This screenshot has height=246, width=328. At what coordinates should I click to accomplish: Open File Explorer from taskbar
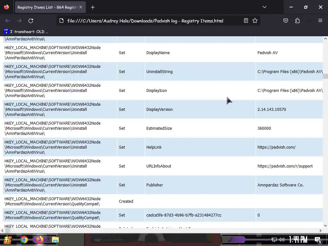[x=55, y=240]
